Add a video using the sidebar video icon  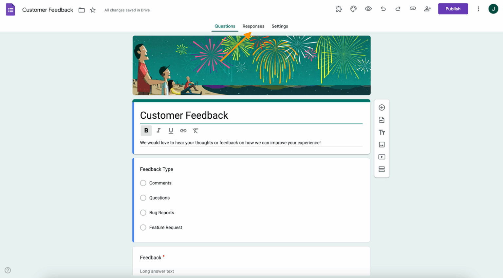(x=382, y=157)
